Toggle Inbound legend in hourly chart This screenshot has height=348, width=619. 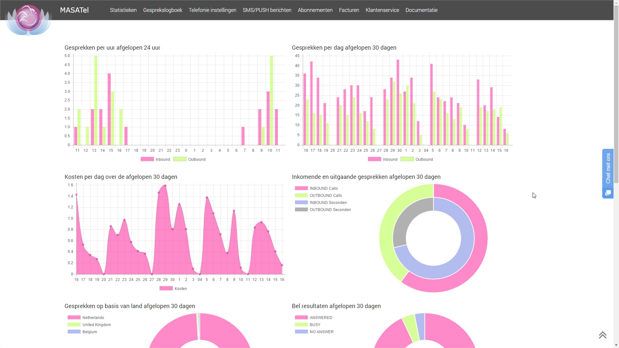click(155, 159)
